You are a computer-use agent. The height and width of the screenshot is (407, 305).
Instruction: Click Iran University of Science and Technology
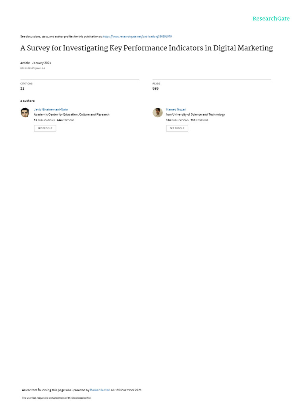pos(195,114)
